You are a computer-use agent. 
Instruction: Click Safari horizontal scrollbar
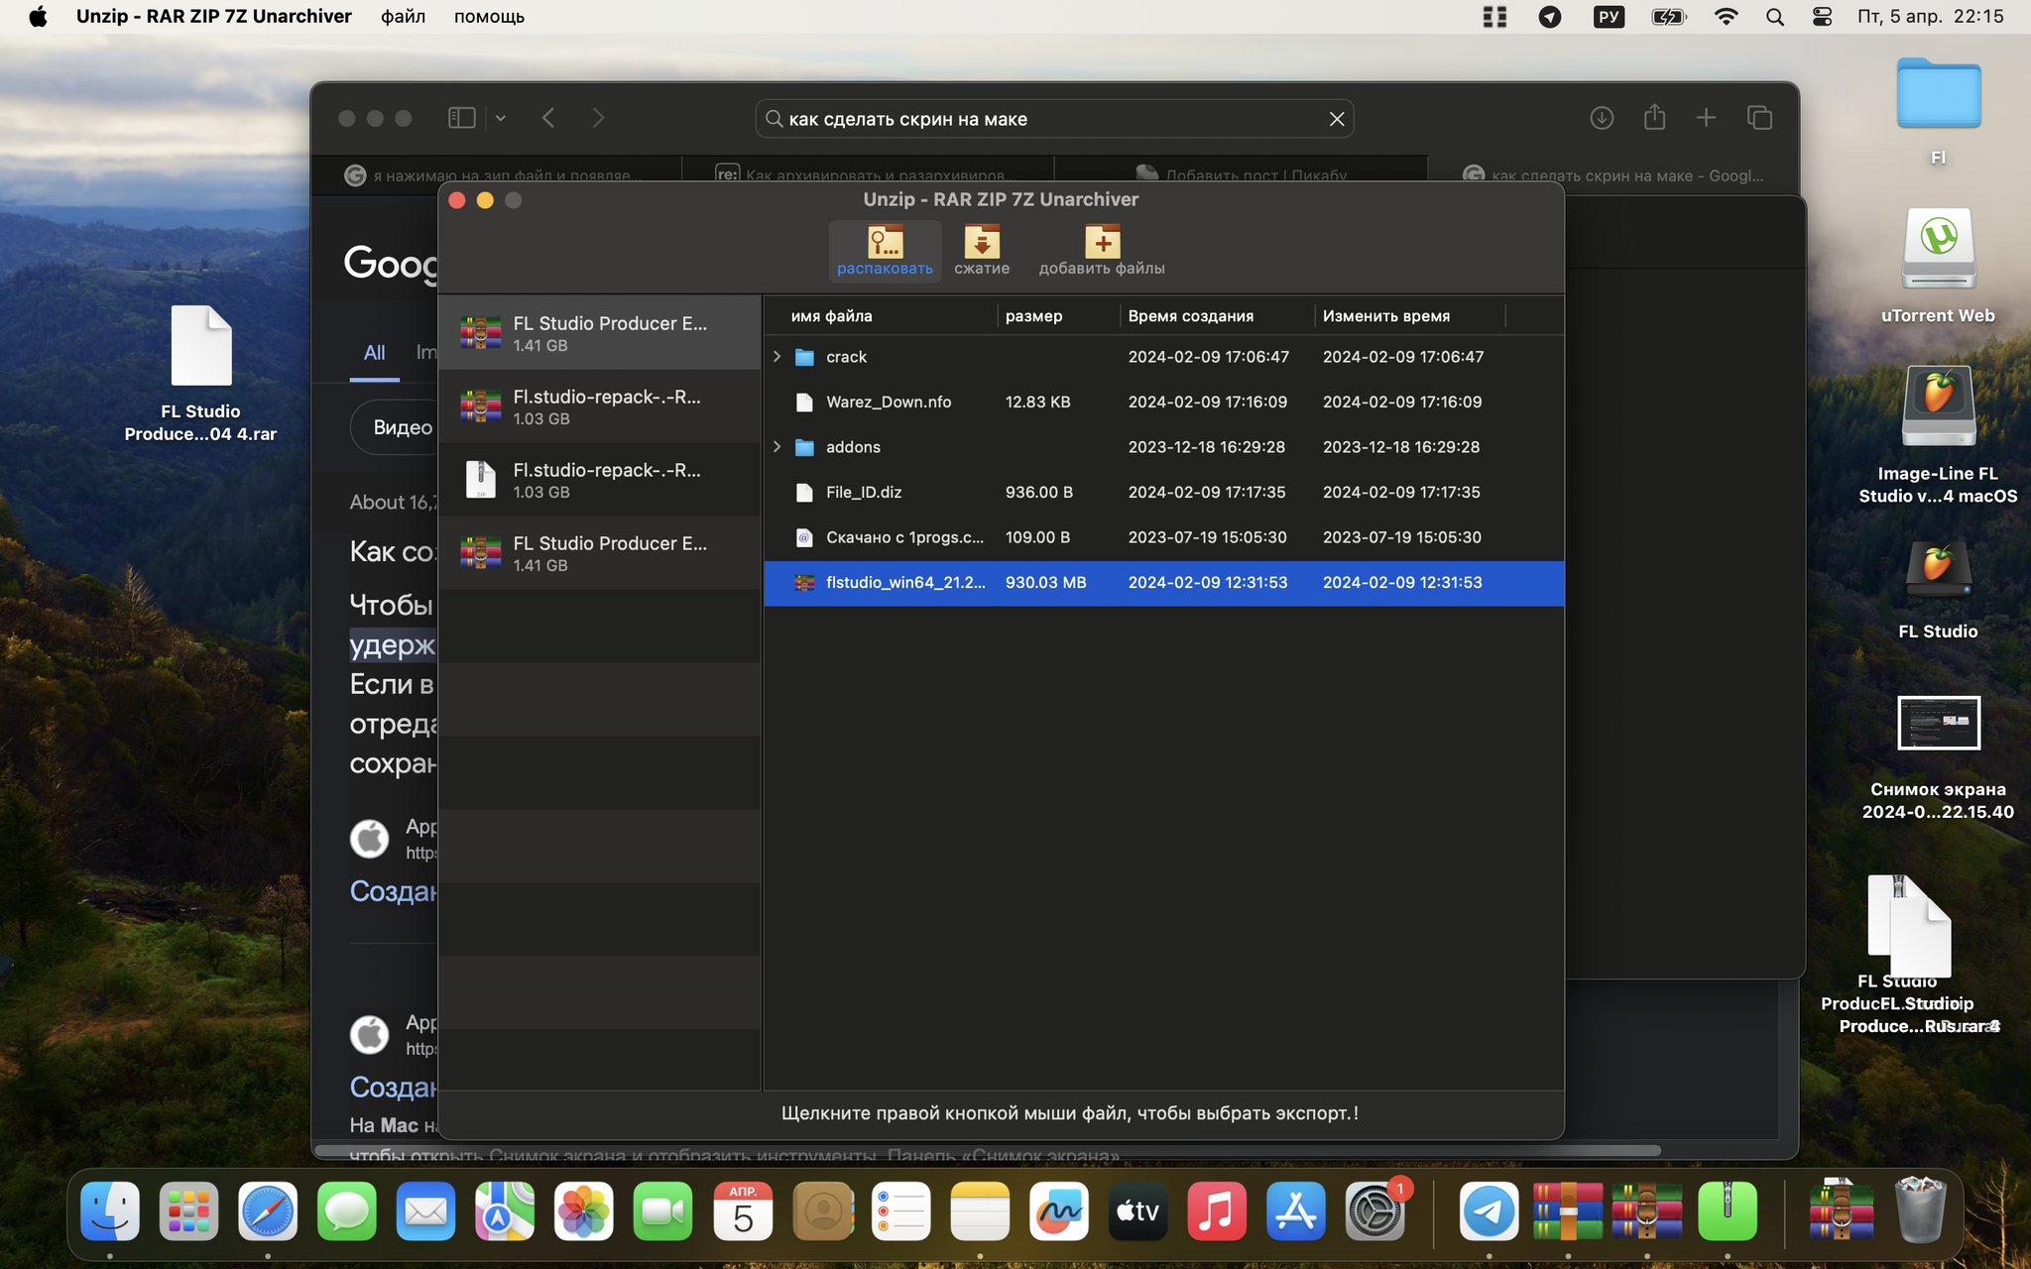pyautogui.click(x=988, y=1151)
